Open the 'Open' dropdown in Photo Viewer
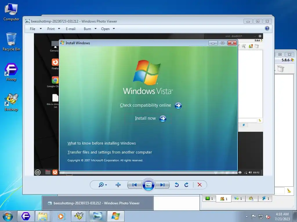This screenshot has width=297, height=222. click(108, 29)
